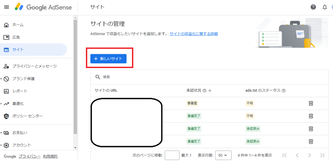Open ポリシー センター in the sidebar
Image resolution: width=333 pixels, height=161 pixels.
pyautogui.click(x=27, y=116)
